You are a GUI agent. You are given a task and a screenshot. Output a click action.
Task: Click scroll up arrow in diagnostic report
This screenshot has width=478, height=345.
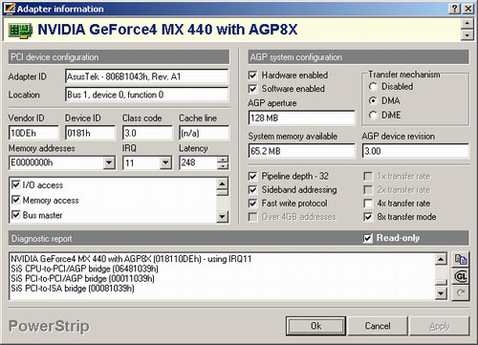tap(441, 259)
